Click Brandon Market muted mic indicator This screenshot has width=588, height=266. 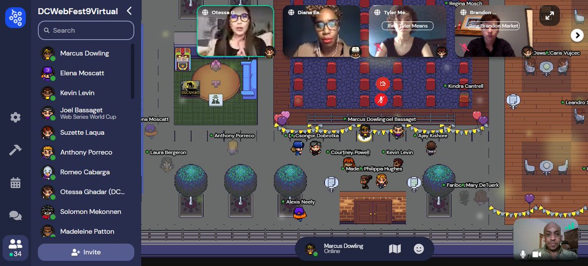click(x=464, y=48)
